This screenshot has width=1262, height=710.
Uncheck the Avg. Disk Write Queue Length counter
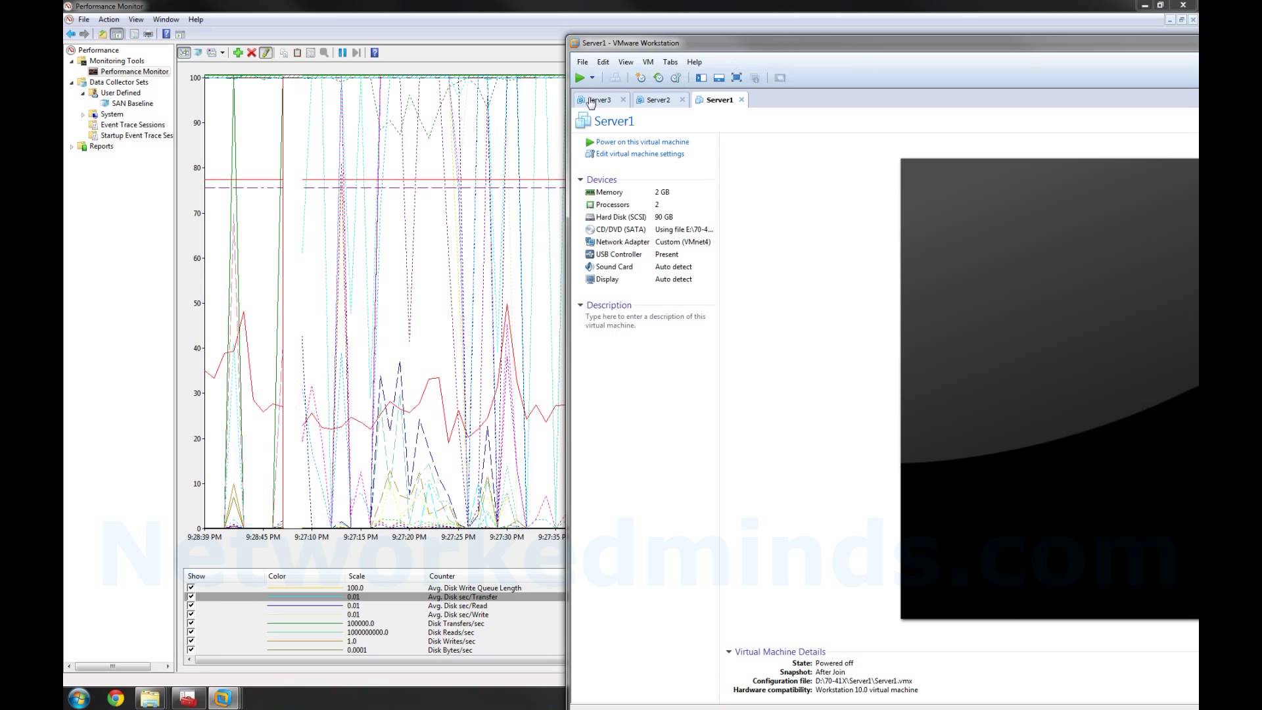(x=191, y=588)
